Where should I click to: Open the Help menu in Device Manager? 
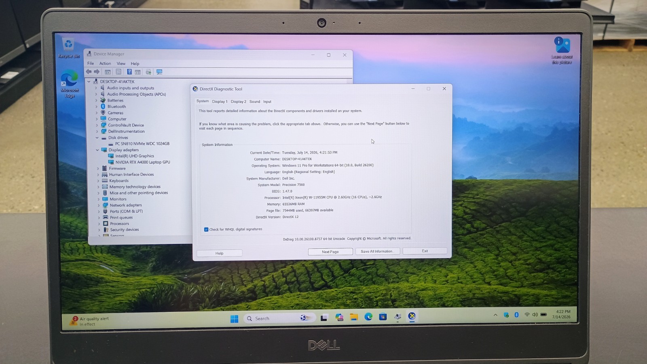click(x=135, y=63)
